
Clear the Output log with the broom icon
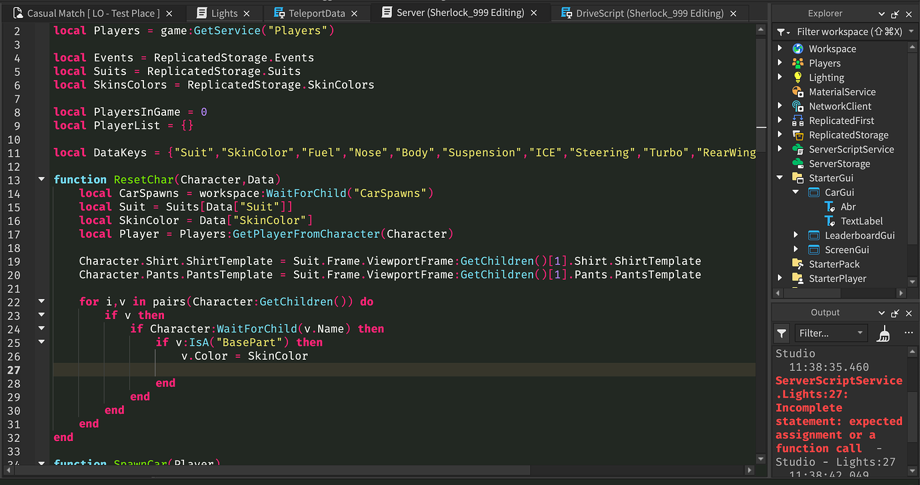click(882, 333)
